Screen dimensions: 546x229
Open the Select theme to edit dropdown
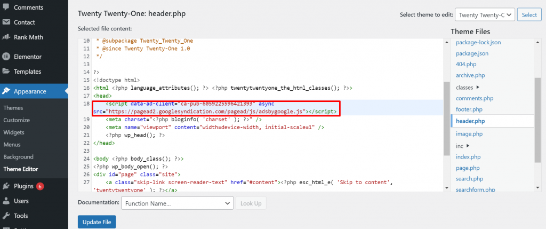click(485, 15)
